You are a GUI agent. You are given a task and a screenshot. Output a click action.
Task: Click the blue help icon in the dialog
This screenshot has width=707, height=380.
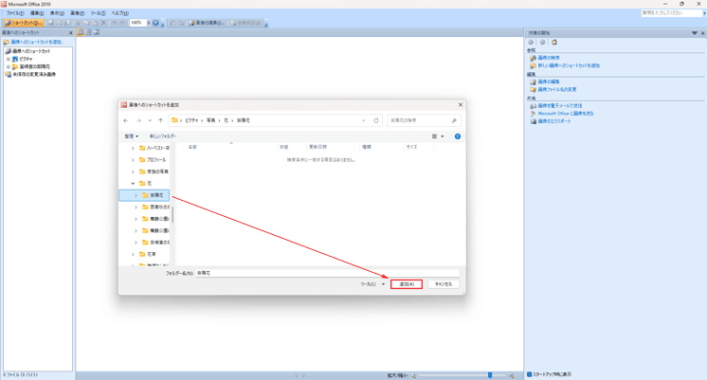(458, 136)
